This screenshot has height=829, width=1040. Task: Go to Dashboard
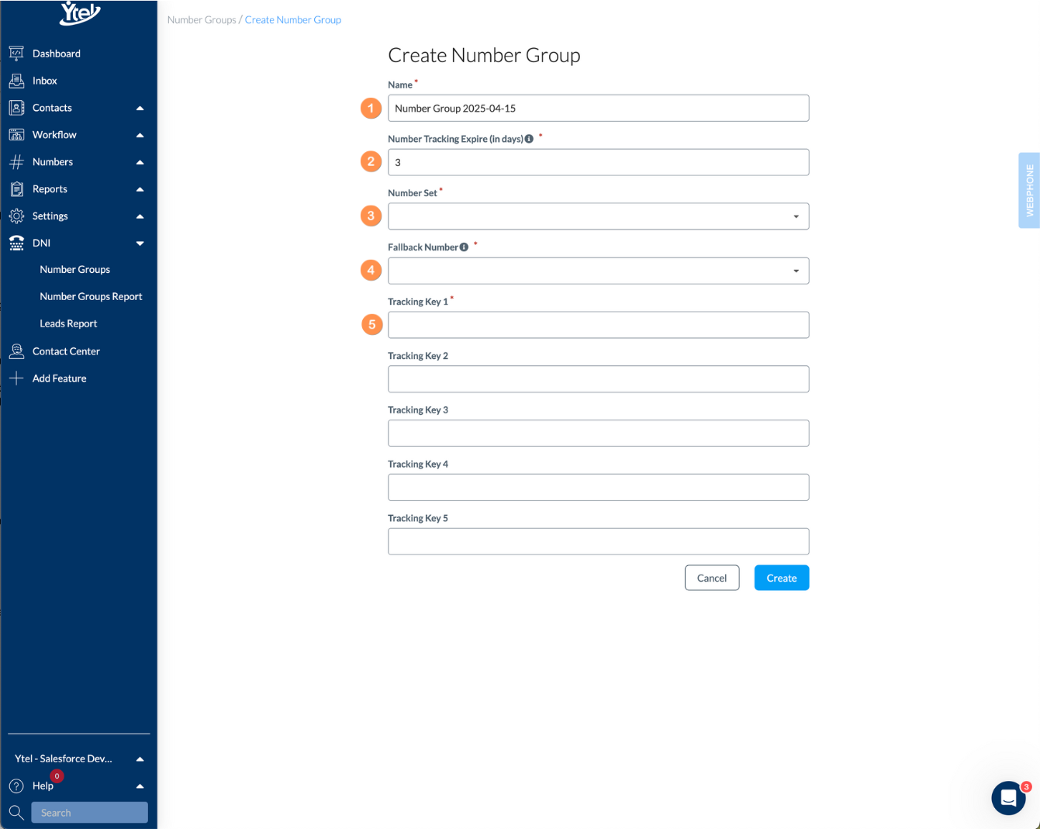tap(57, 54)
